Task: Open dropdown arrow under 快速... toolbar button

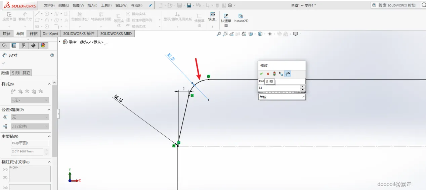Action: (x=213, y=27)
